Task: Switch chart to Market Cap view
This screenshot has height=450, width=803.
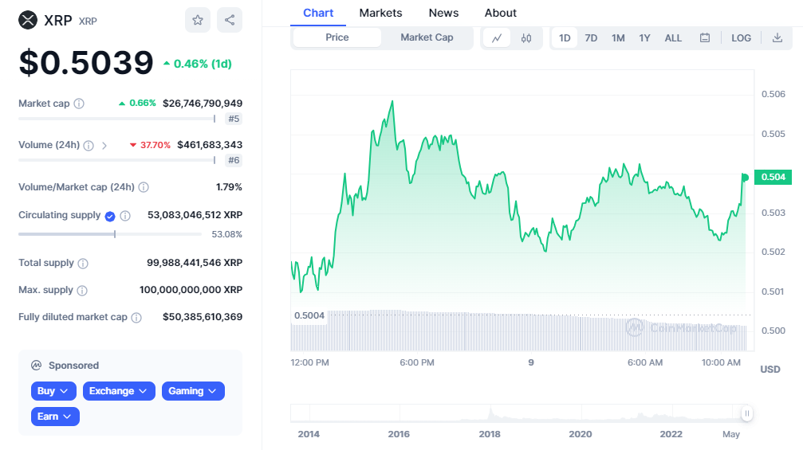Action: point(427,37)
